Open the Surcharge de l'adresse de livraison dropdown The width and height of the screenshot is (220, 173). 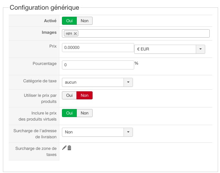point(93,132)
